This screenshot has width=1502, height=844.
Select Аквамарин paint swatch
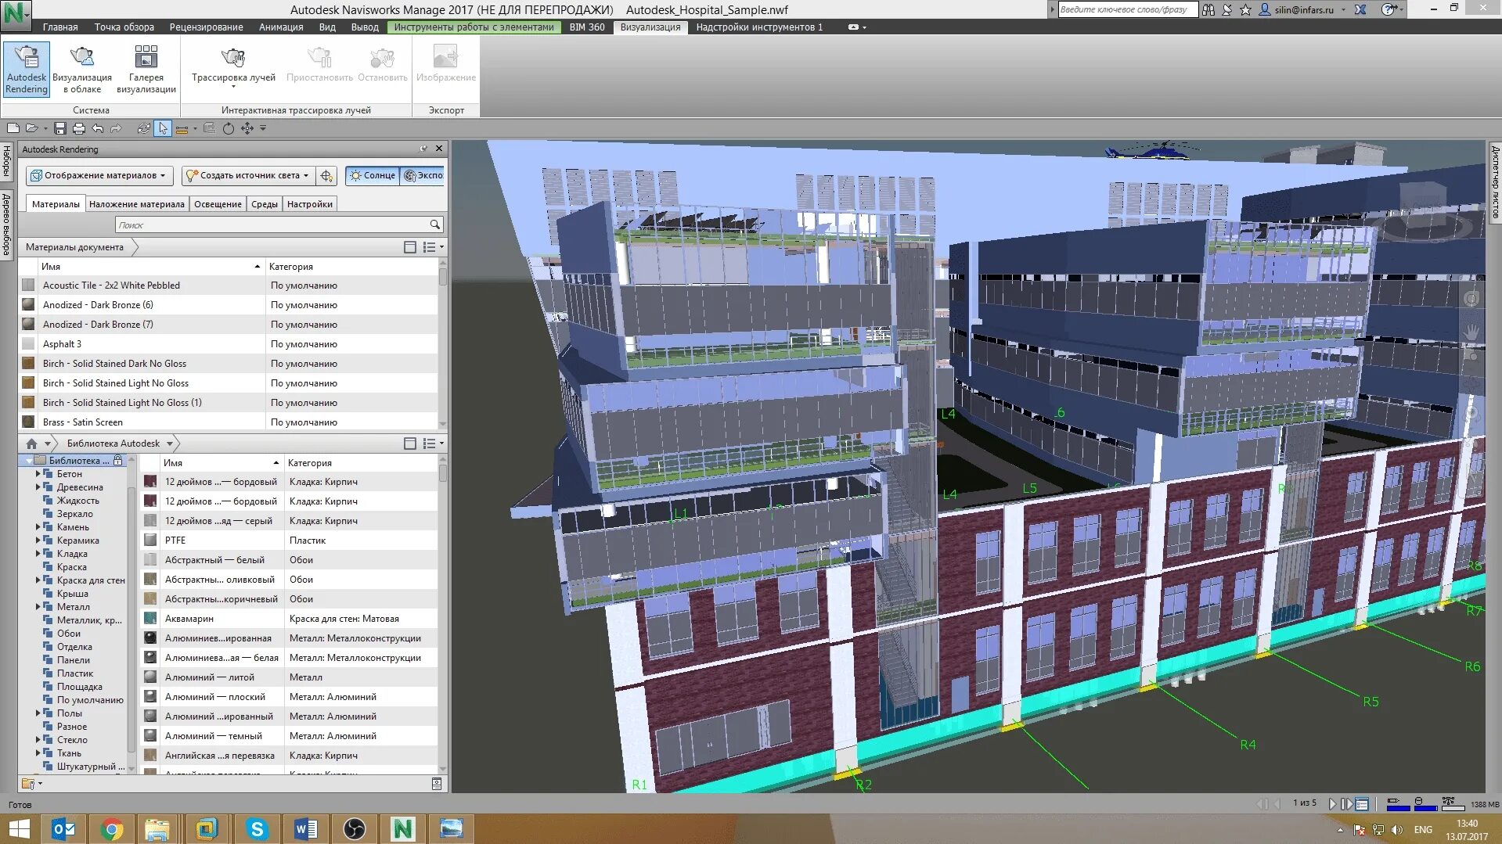(150, 619)
